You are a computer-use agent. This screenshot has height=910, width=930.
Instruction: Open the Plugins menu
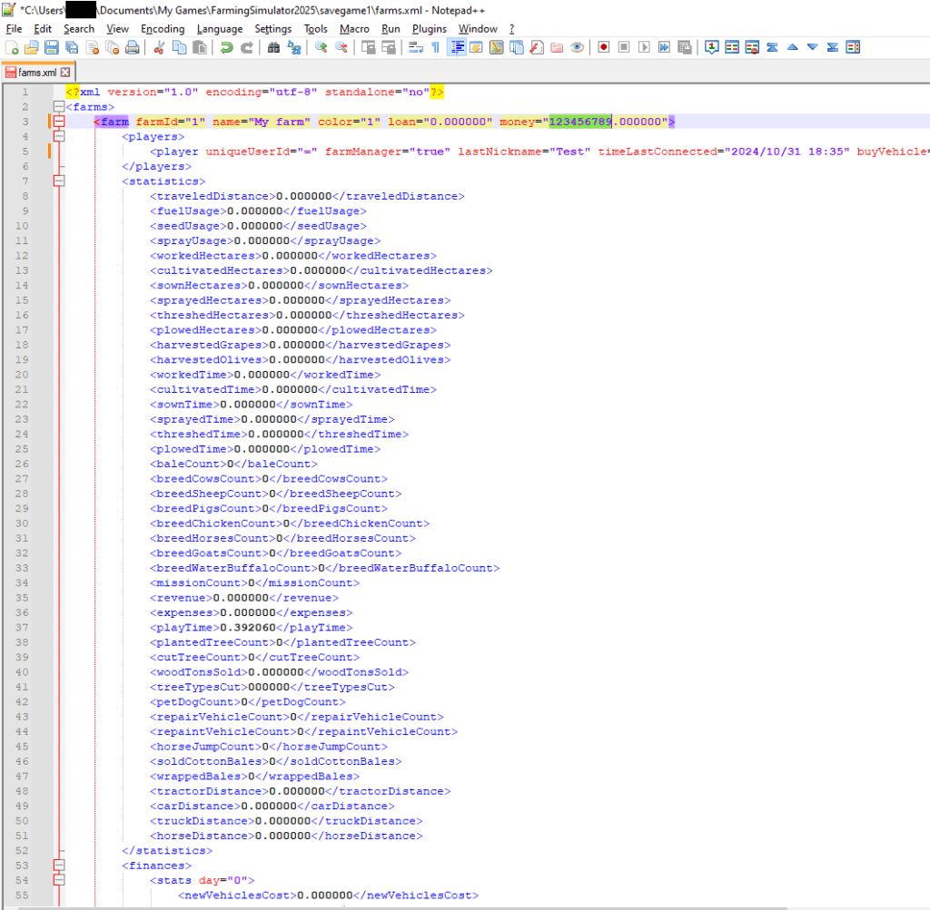[x=430, y=29]
